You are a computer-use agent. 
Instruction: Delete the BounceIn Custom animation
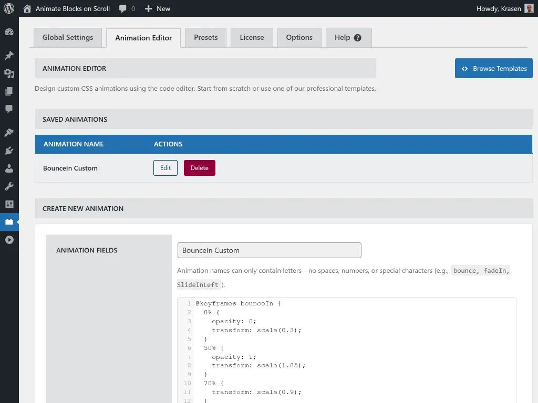(x=199, y=168)
